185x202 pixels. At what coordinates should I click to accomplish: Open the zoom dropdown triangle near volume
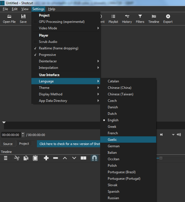[173, 135]
